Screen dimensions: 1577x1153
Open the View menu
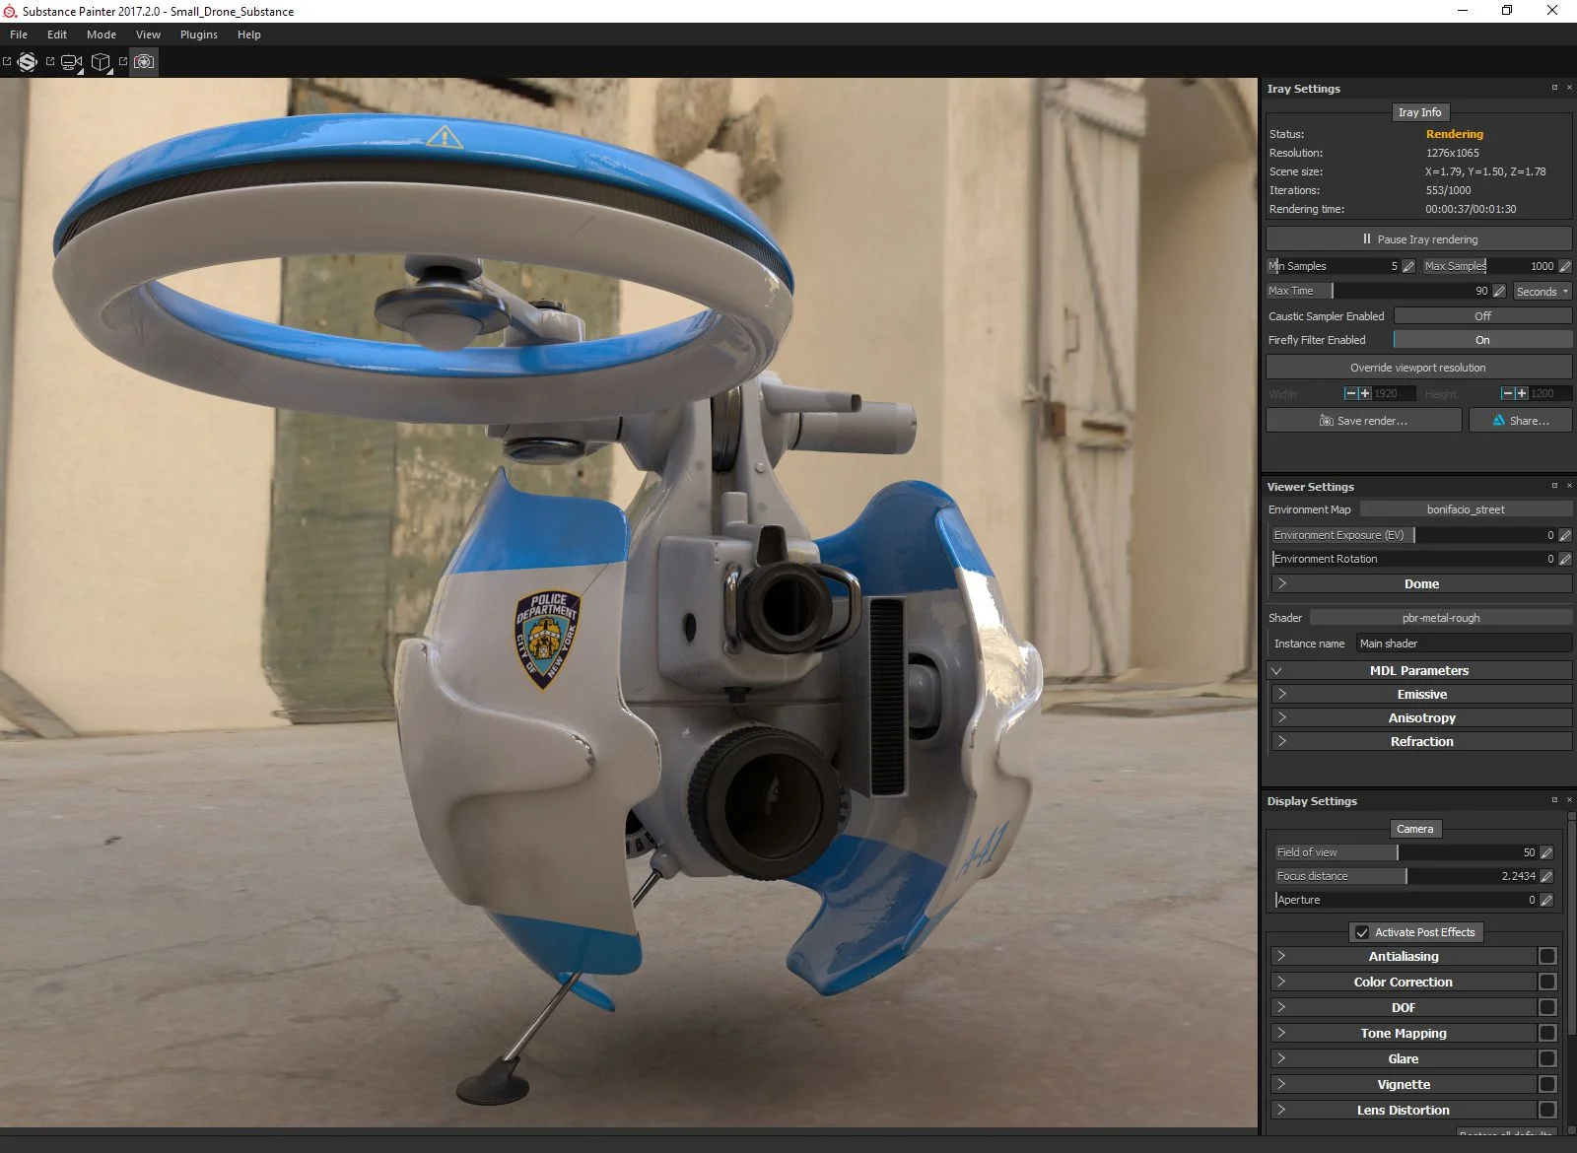pyautogui.click(x=148, y=34)
